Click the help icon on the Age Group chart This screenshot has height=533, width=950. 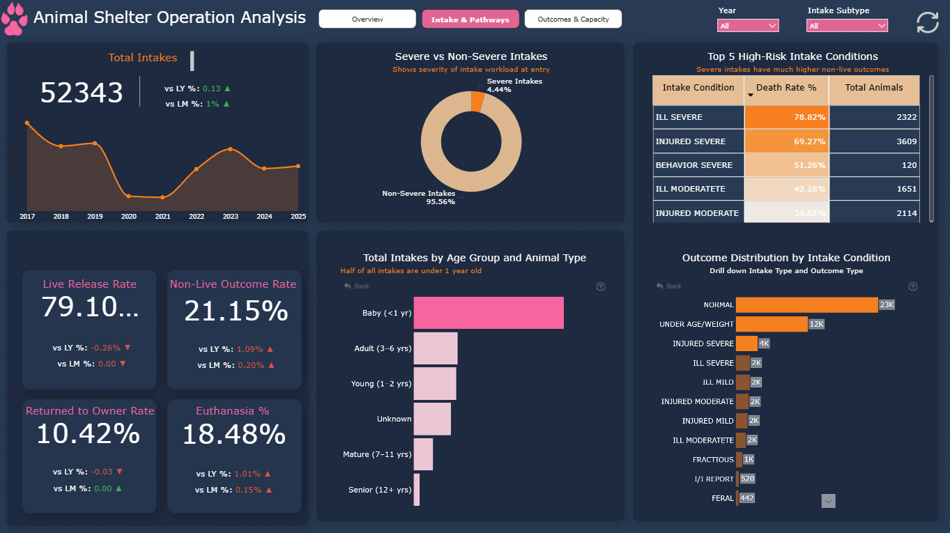(601, 286)
